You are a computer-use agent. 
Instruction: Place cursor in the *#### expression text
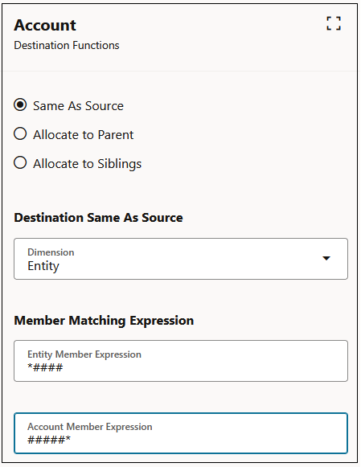[45, 367]
